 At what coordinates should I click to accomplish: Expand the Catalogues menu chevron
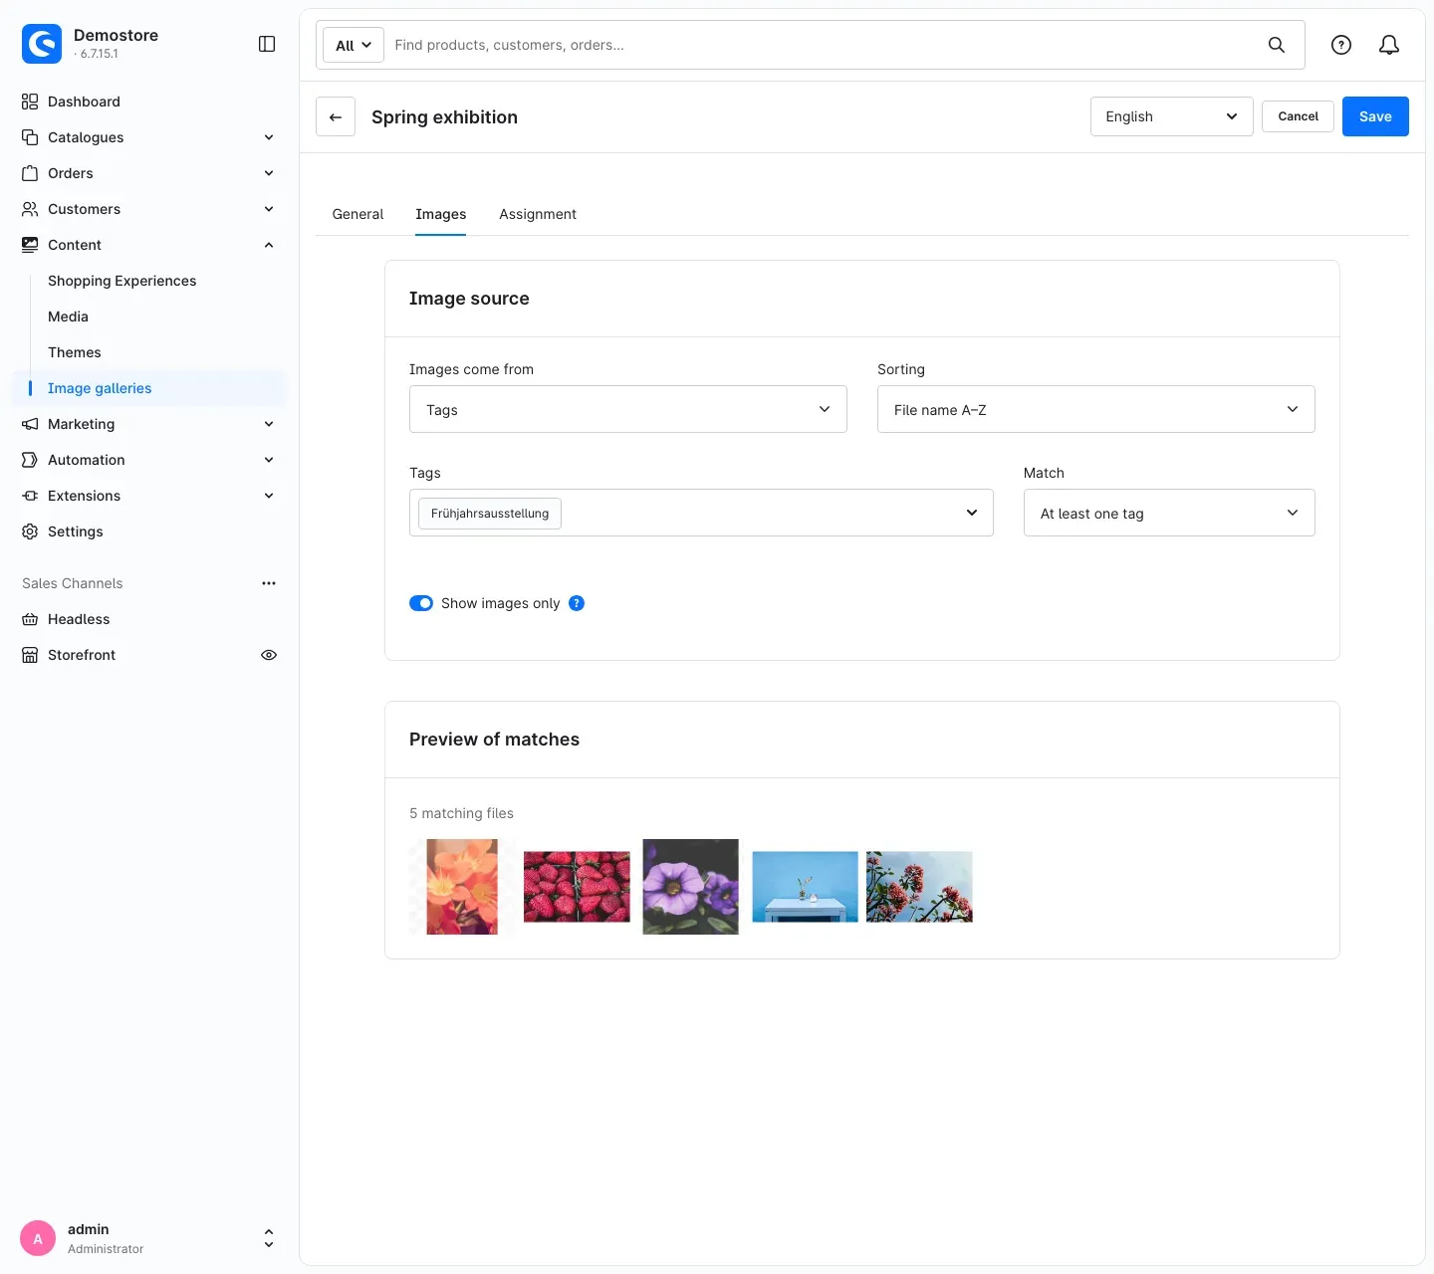tap(269, 137)
